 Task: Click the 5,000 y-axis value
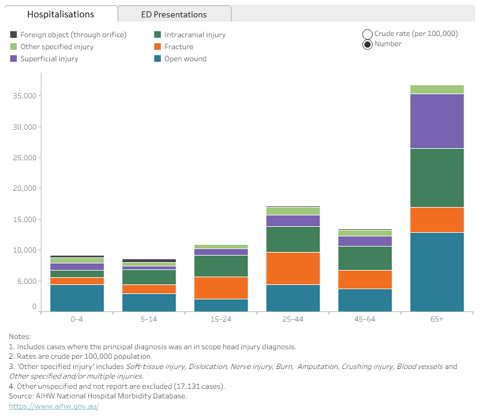coord(26,281)
